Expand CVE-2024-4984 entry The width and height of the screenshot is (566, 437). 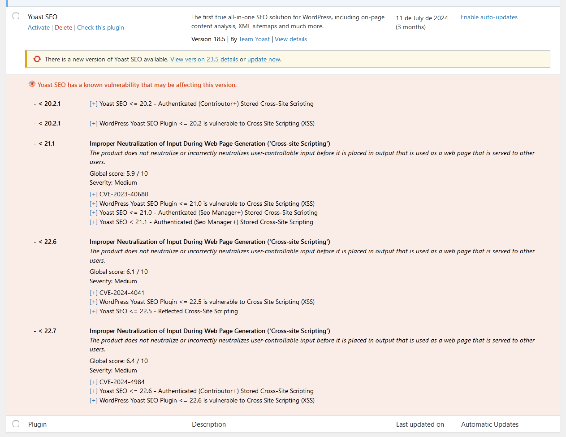(x=94, y=382)
